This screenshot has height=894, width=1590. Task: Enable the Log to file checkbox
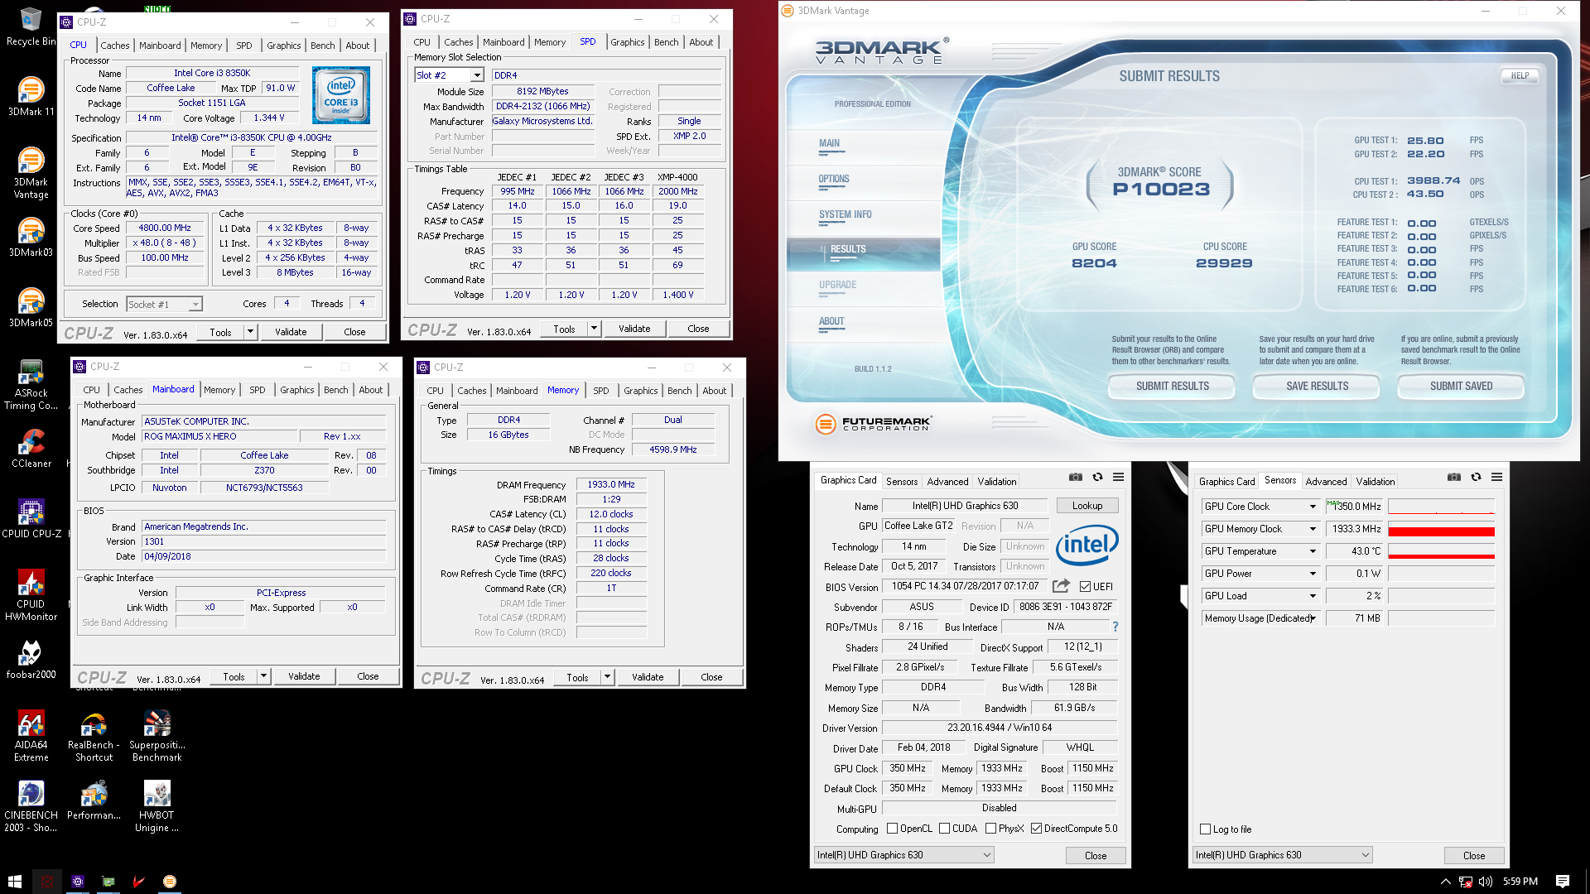coord(1206,829)
